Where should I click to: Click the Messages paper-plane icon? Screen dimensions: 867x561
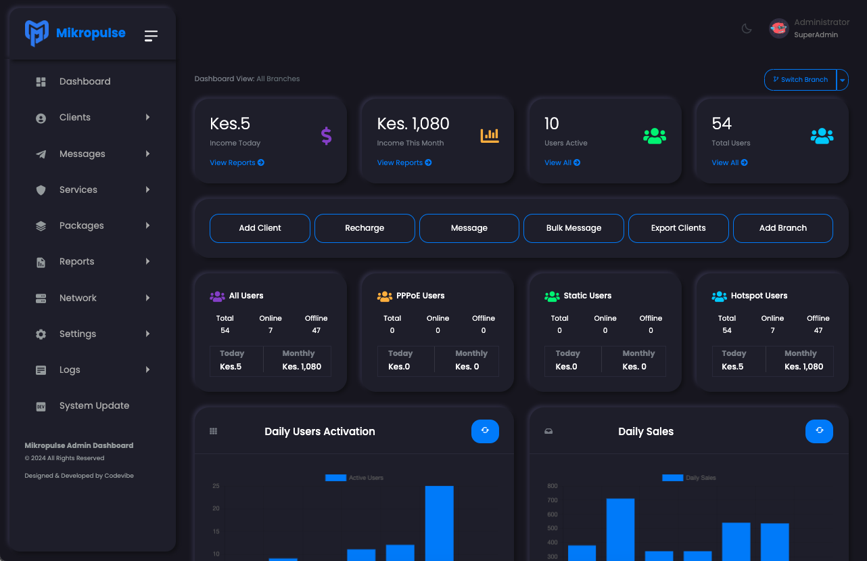click(41, 154)
